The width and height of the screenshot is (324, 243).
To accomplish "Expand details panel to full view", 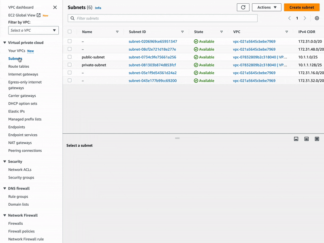I will click(x=317, y=139).
